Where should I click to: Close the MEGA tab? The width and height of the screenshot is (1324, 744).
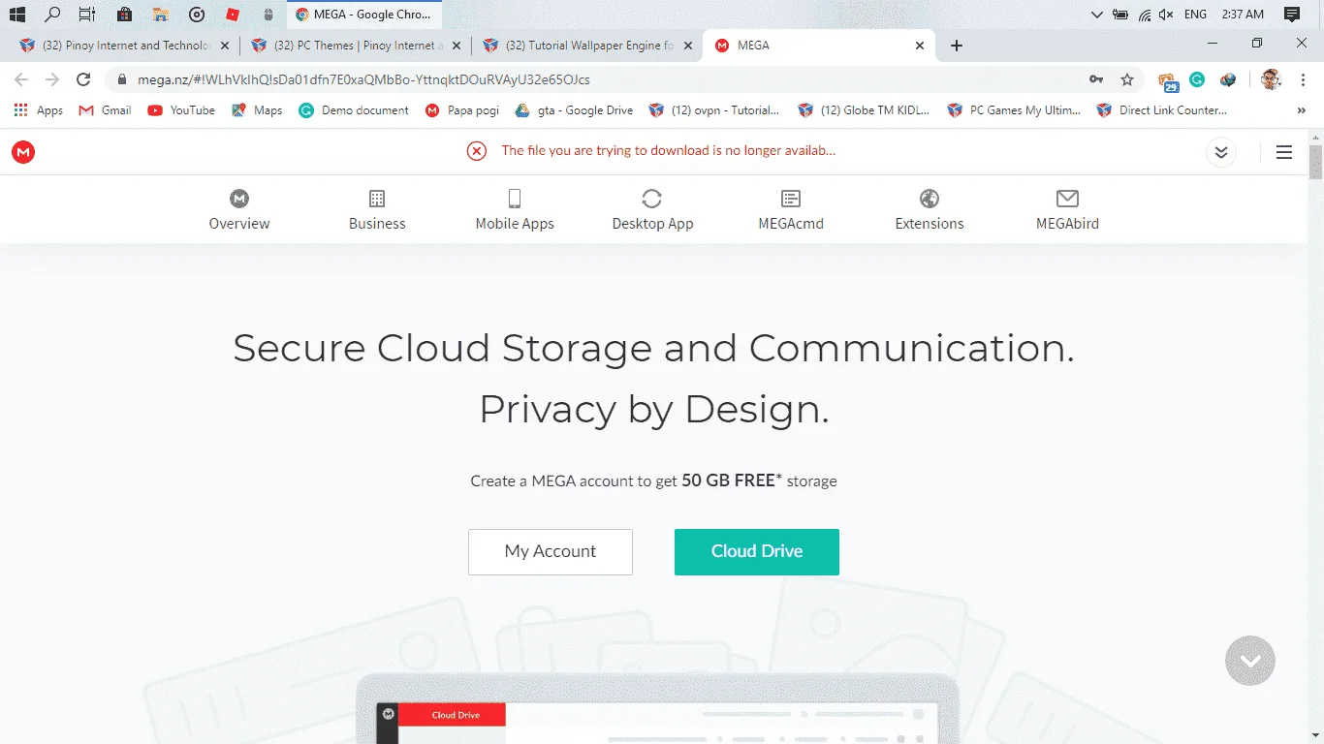pos(920,46)
